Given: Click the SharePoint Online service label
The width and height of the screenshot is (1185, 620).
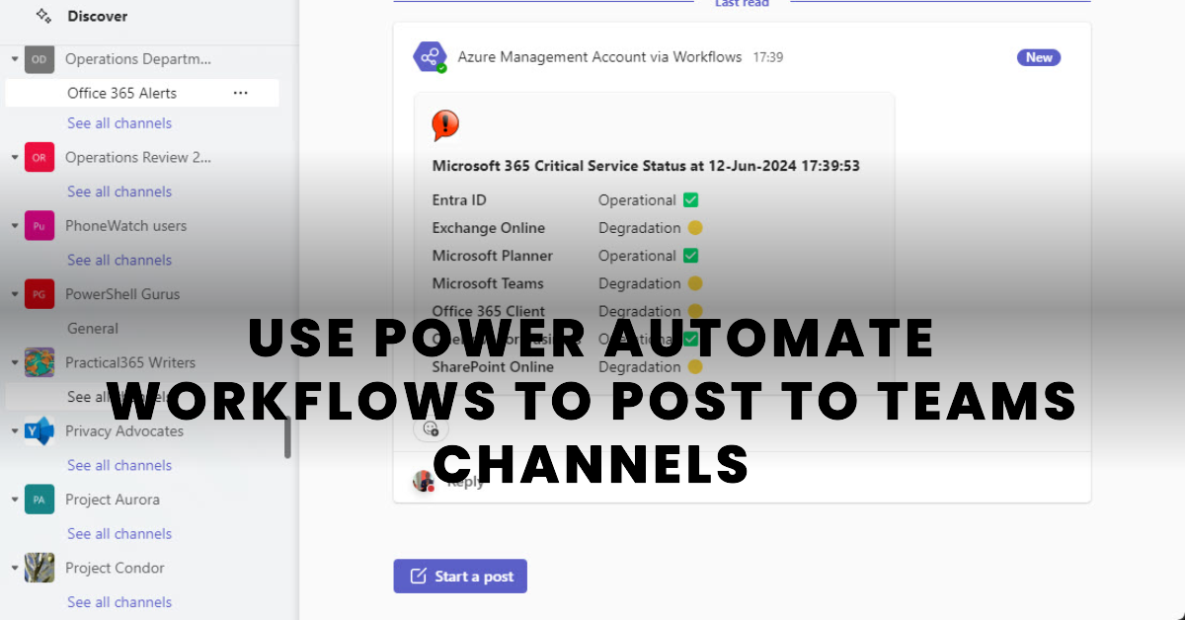Looking at the screenshot, I should [494, 366].
